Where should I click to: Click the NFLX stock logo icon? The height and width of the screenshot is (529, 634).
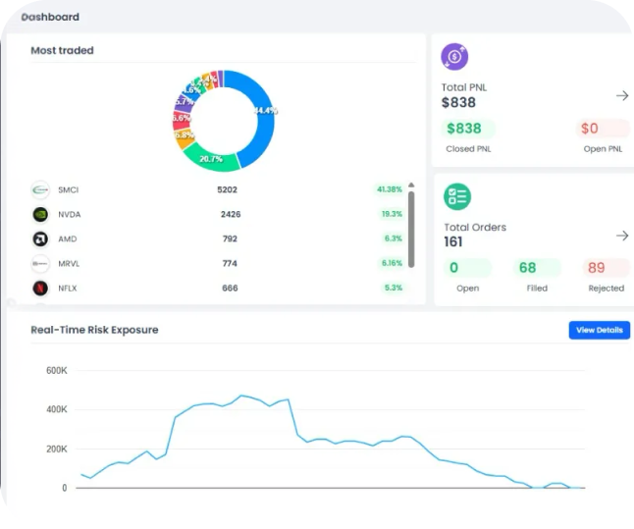pos(40,289)
